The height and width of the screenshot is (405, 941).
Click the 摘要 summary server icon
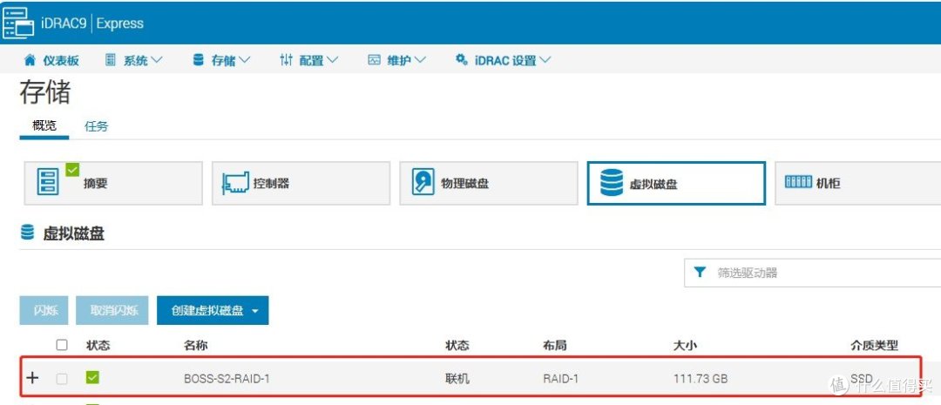point(48,182)
